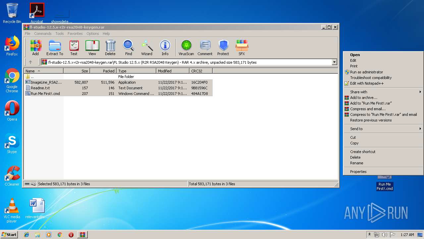Select the Readme.txt file row
Viewport: 424px width, 239px height.
118,88
